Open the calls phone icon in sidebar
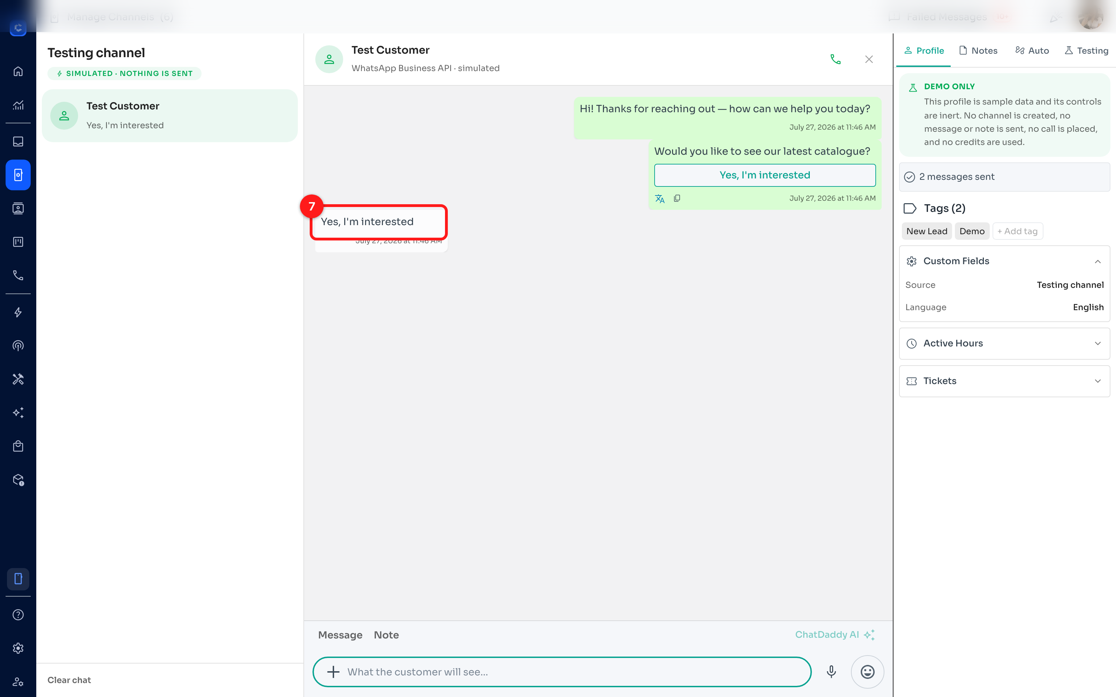Screen dimensions: 1116x697 [x=18, y=275]
